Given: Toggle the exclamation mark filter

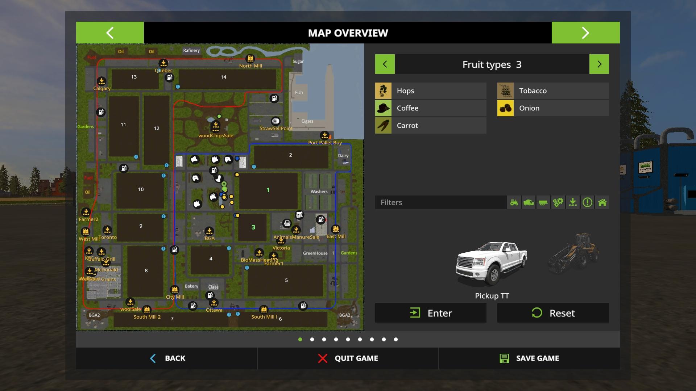Looking at the screenshot, I should [587, 202].
